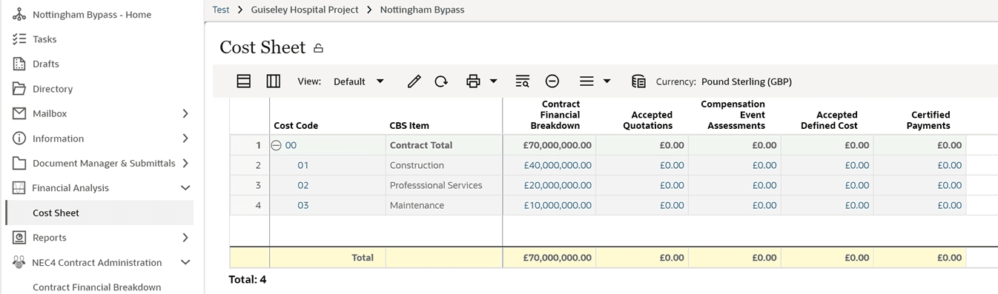Open £20,000,000.00 Professional Services value
The height and width of the screenshot is (294, 998).
(x=558, y=186)
